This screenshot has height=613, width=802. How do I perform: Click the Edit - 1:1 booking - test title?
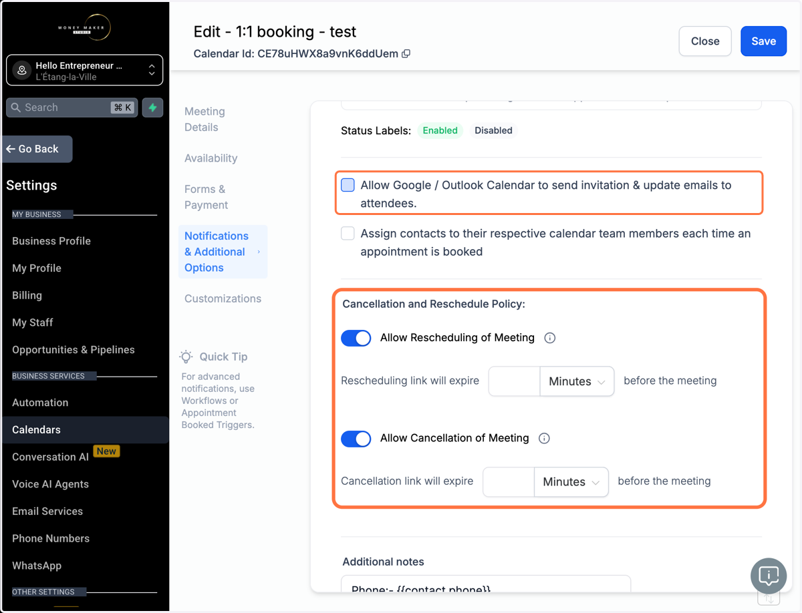coord(275,31)
